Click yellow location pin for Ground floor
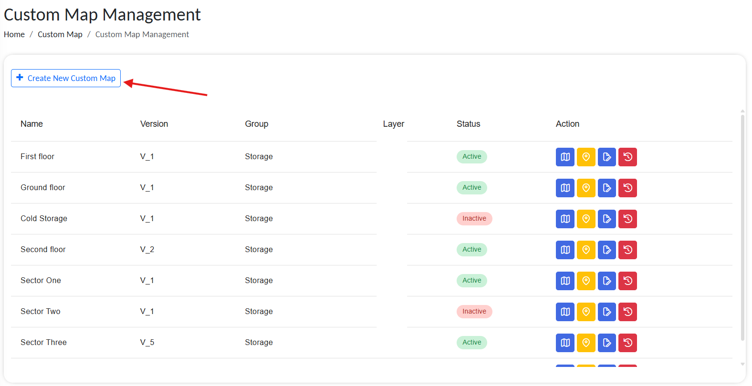This screenshot has width=752, height=386. coord(586,188)
